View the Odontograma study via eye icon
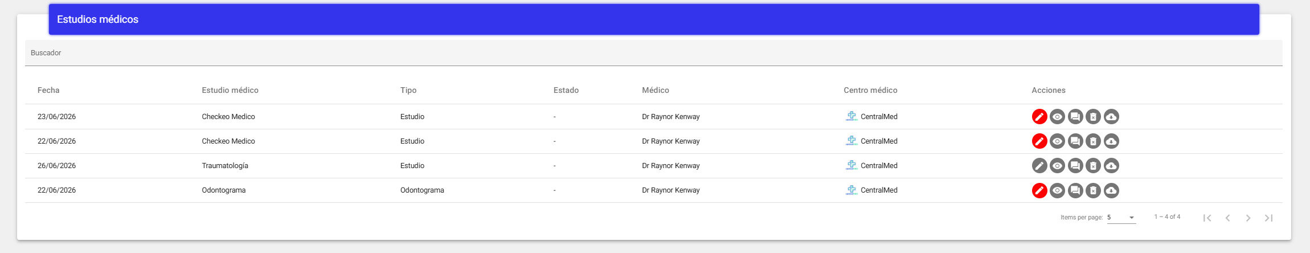 click(x=1057, y=190)
